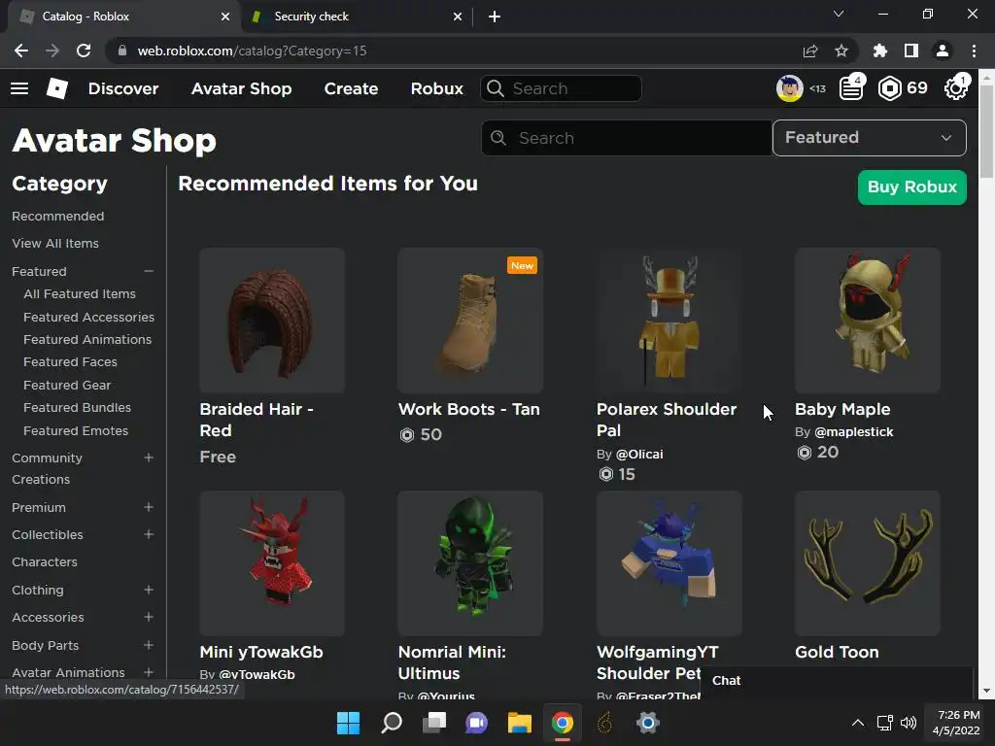Image resolution: width=995 pixels, height=746 pixels.
Task: Show hidden system tray icons
Action: coord(857,723)
